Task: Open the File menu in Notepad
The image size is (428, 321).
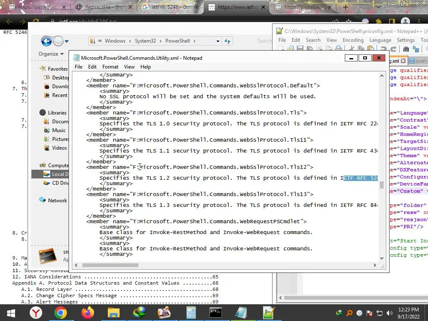Action: [79, 67]
